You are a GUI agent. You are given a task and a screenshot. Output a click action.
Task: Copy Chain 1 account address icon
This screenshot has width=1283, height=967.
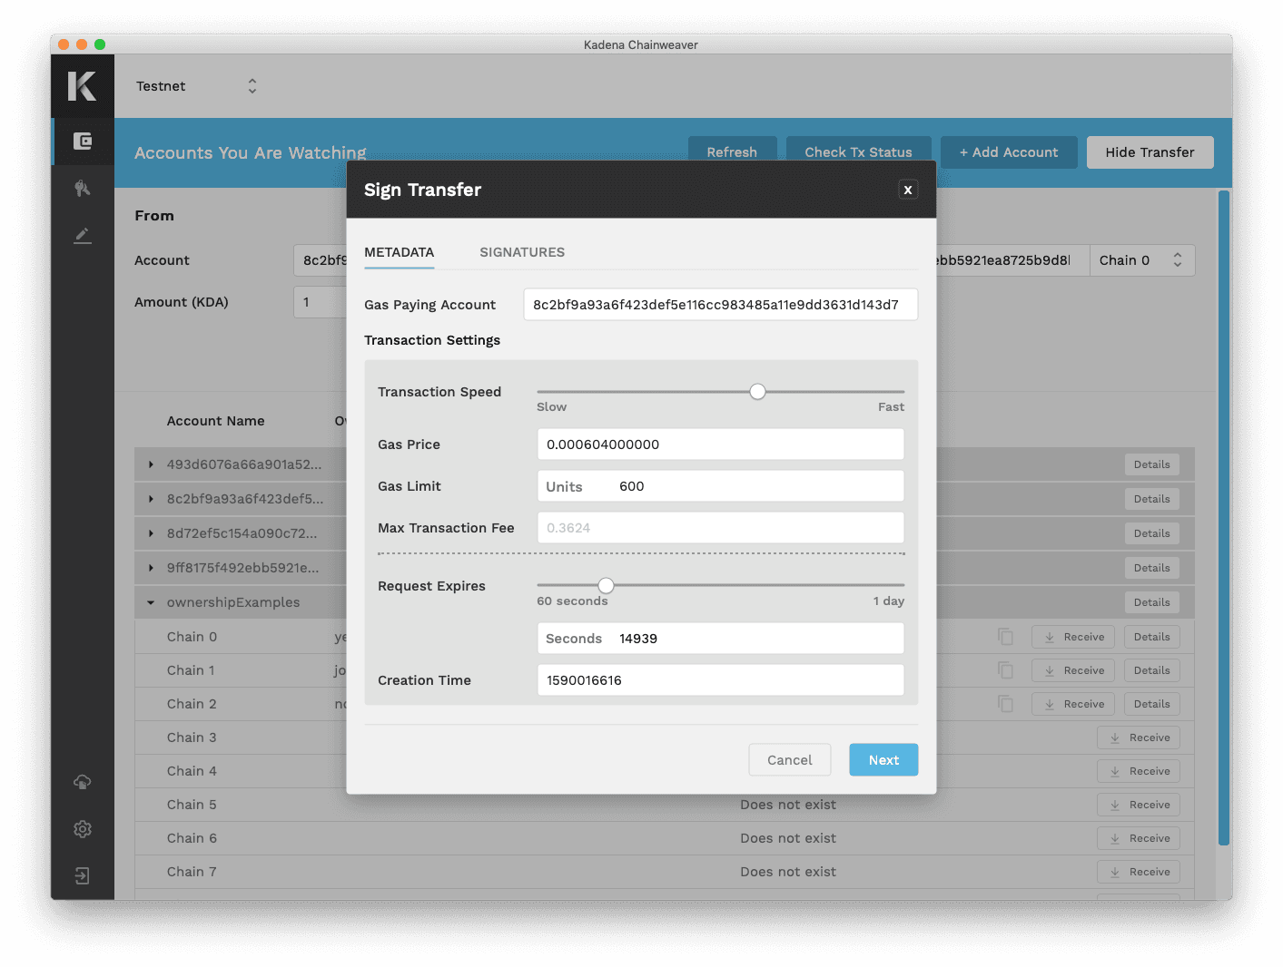(1005, 670)
